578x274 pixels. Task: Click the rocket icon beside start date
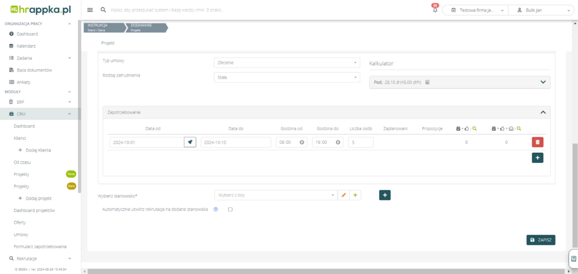click(190, 143)
